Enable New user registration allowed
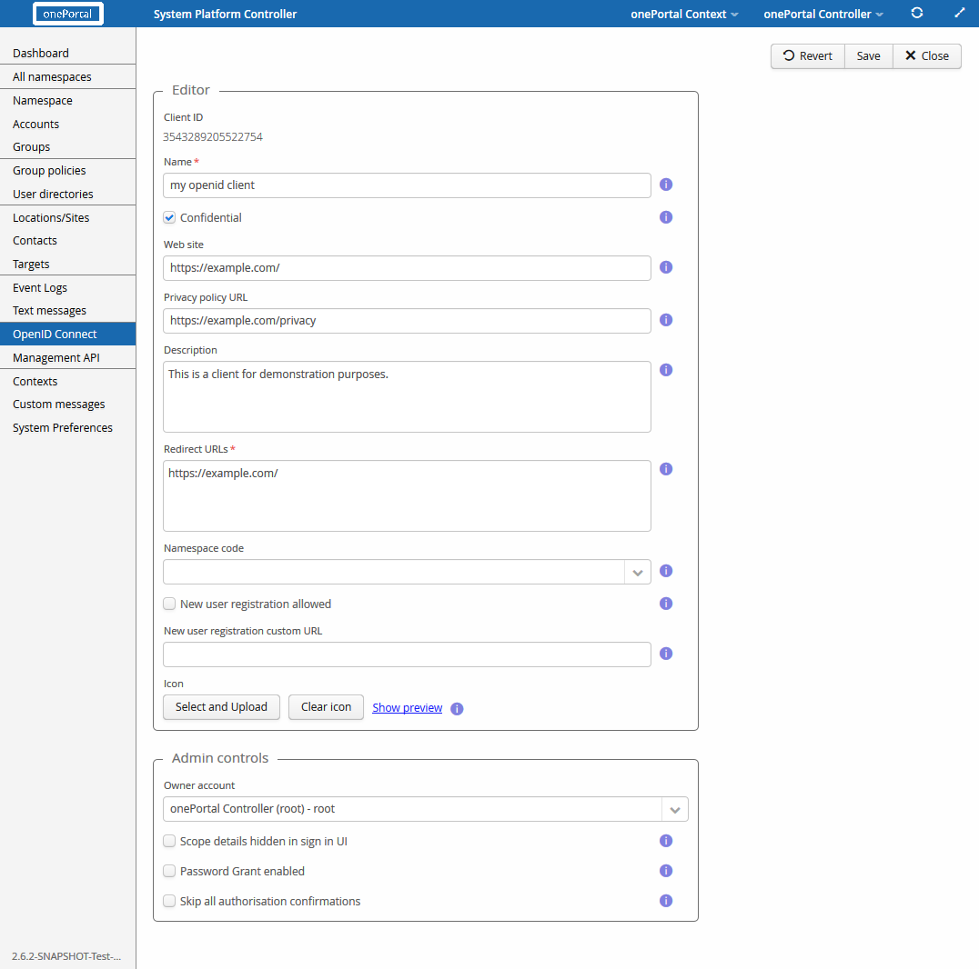Image resolution: width=979 pixels, height=969 pixels. click(169, 604)
